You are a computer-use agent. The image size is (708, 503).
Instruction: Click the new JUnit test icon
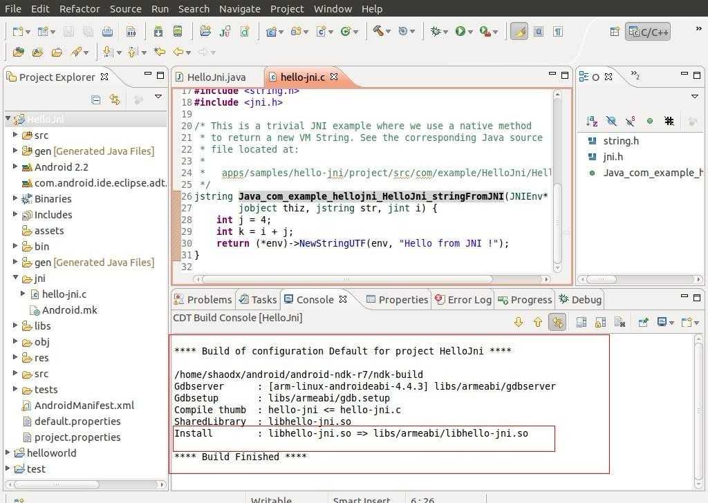point(225,32)
